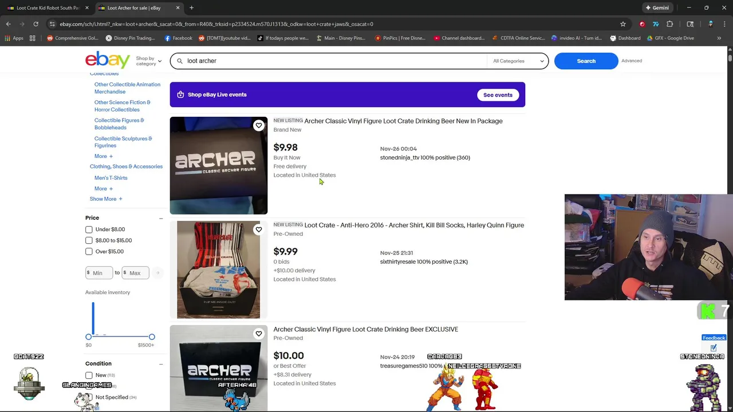Check the Not Specified condition filter
Viewport: 733px width, 412px height.
(x=89, y=397)
